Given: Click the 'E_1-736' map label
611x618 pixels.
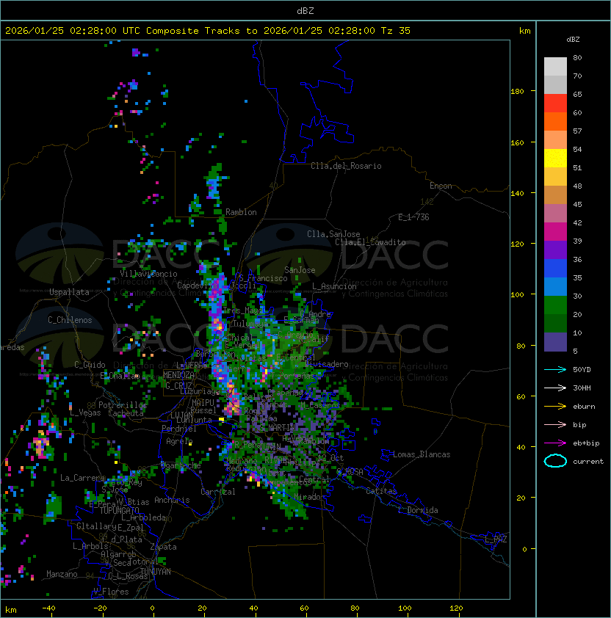Looking at the screenshot, I should point(413,217).
